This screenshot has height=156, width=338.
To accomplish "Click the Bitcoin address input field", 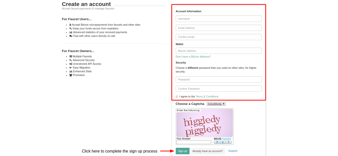I will pos(219,51).
